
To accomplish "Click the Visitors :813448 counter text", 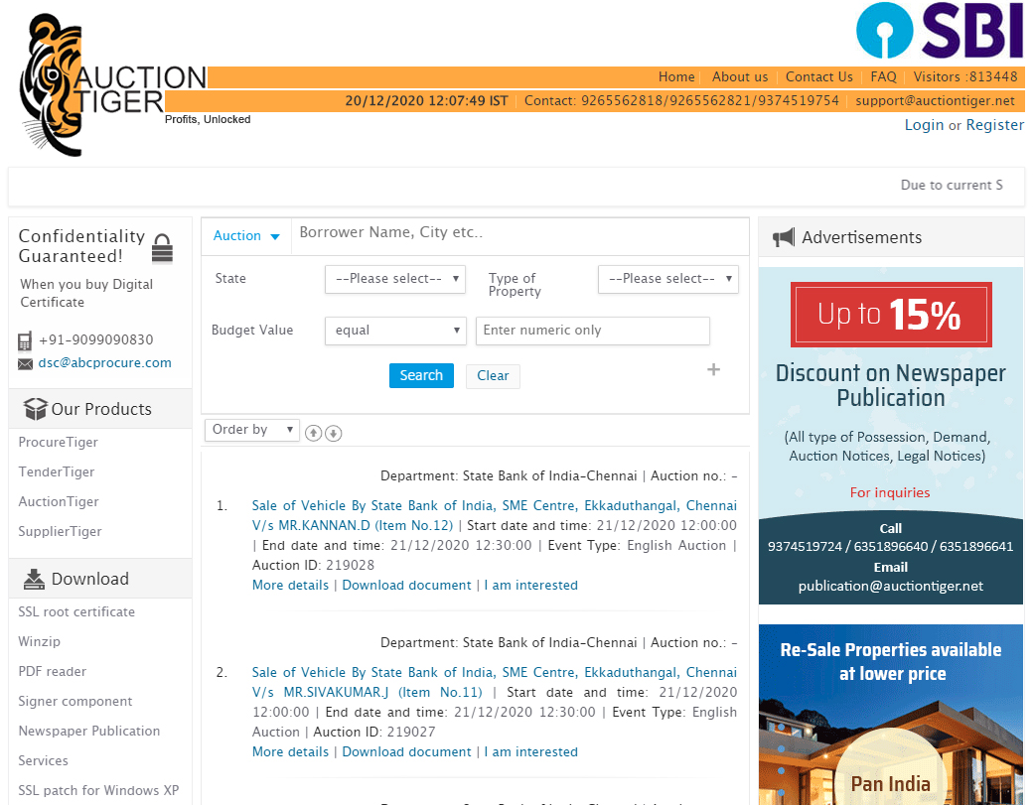I will click(965, 77).
